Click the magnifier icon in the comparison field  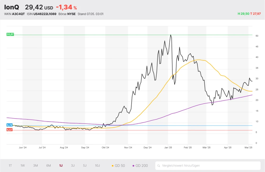[159, 166]
